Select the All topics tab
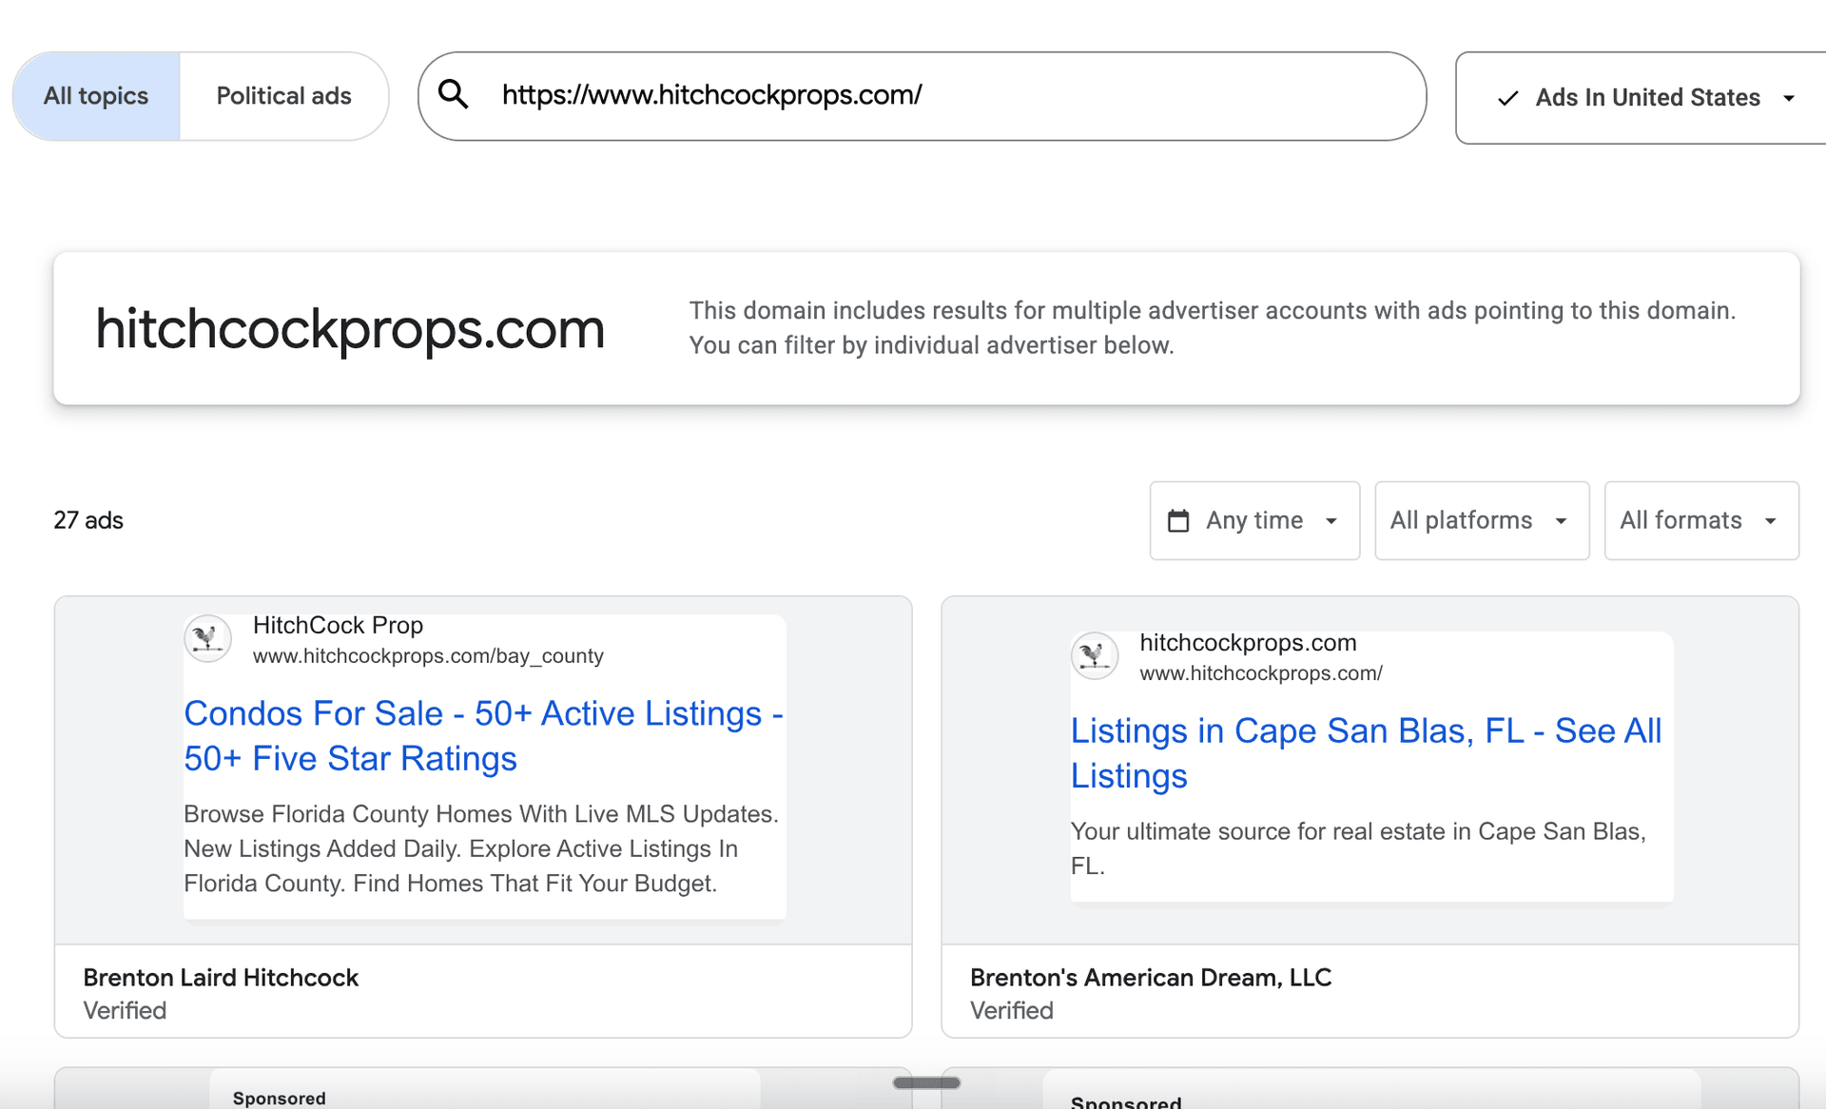Viewport: 1826px width, 1109px height. (x=96, y=96)
